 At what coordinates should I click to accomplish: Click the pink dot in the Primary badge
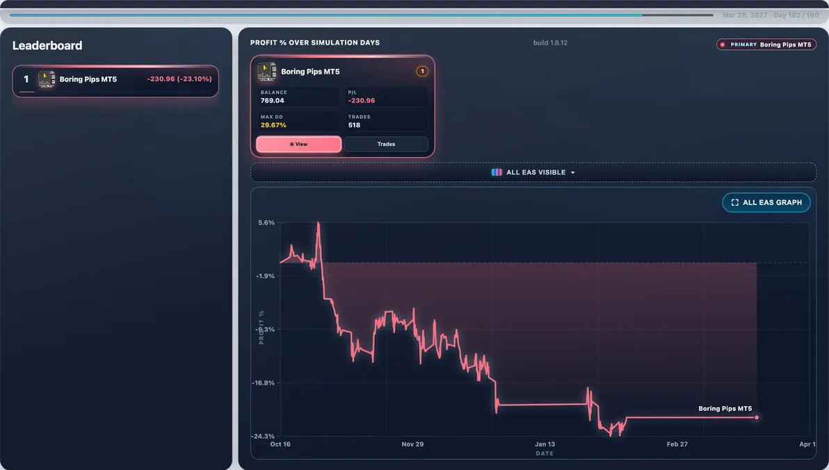click(x=722, y=44)
